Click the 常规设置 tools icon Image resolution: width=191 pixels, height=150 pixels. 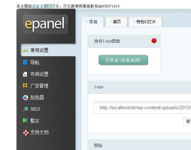coord(26,50)
